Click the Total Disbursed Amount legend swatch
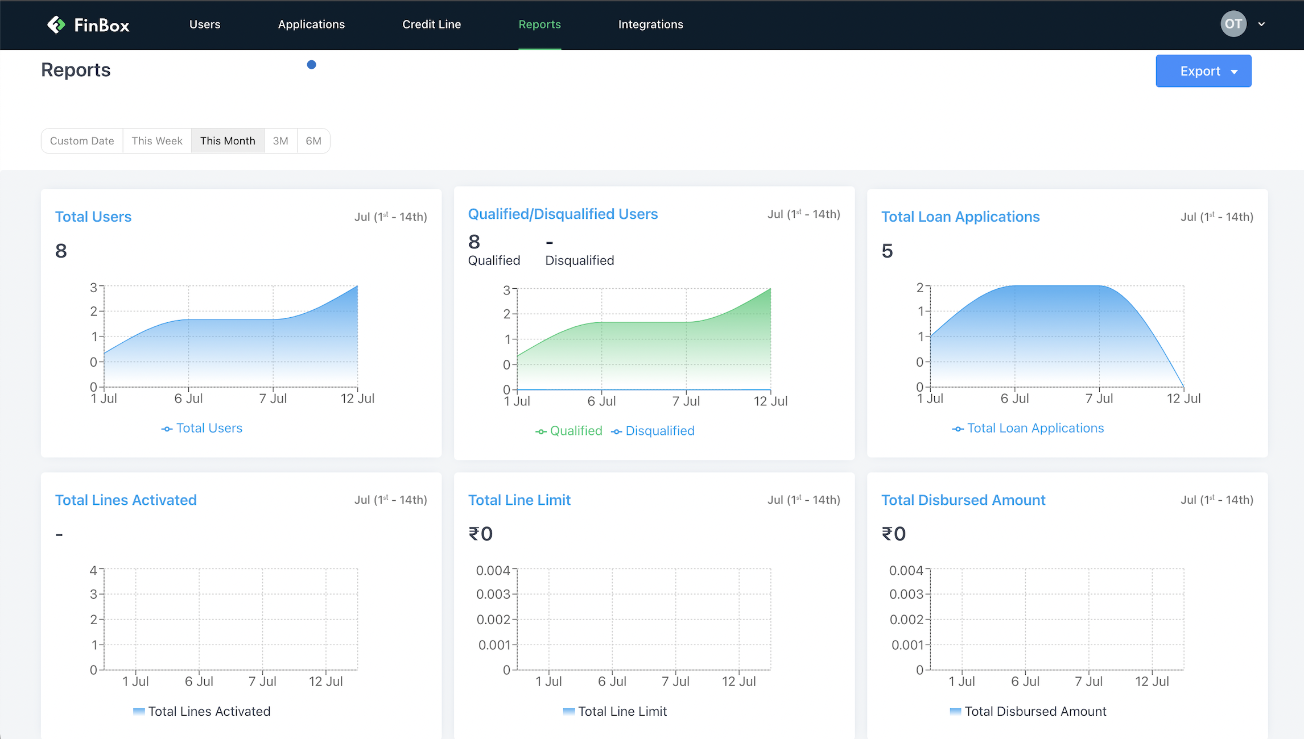1304x739 pixels. 956,711
